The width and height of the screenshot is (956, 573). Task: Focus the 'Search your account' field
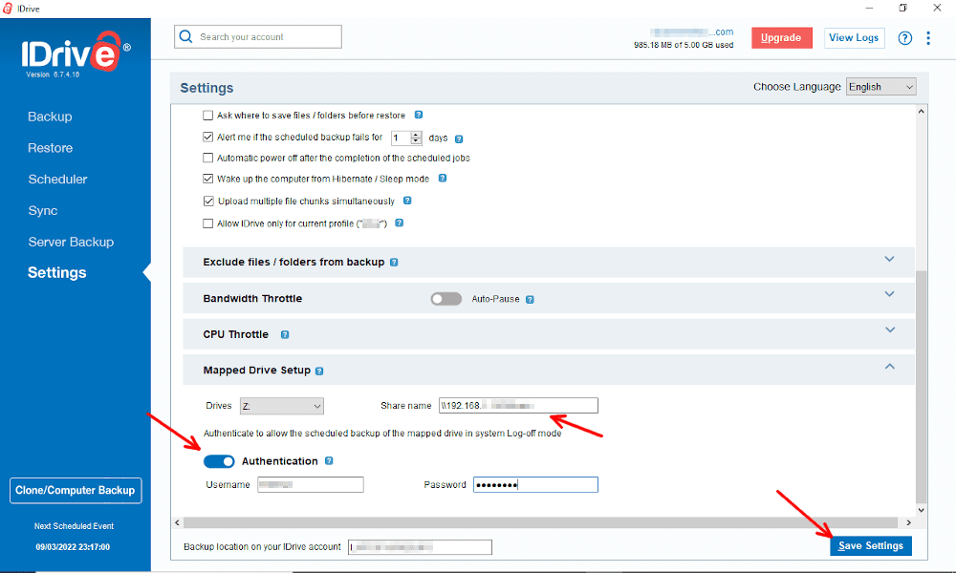pyautogui.click(x=258, y=36)
